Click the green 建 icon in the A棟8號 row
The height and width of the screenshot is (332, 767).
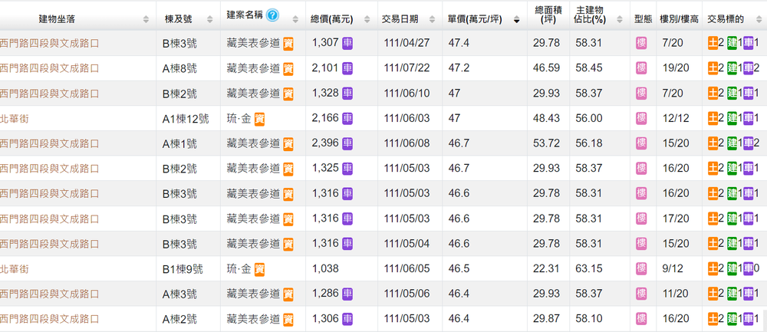[732, 68]
